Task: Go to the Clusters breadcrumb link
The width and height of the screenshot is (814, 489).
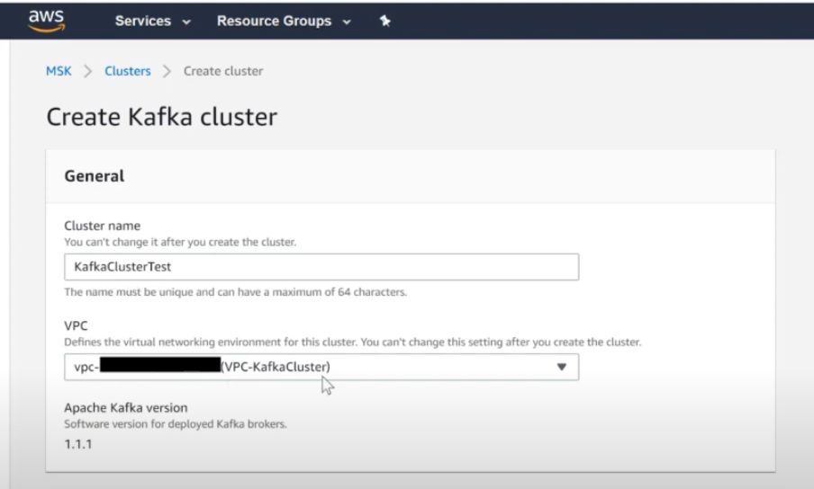Action: pyautogui.click(x=128, y=71)
